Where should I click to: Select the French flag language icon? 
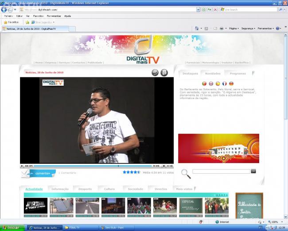pos(225,84)
